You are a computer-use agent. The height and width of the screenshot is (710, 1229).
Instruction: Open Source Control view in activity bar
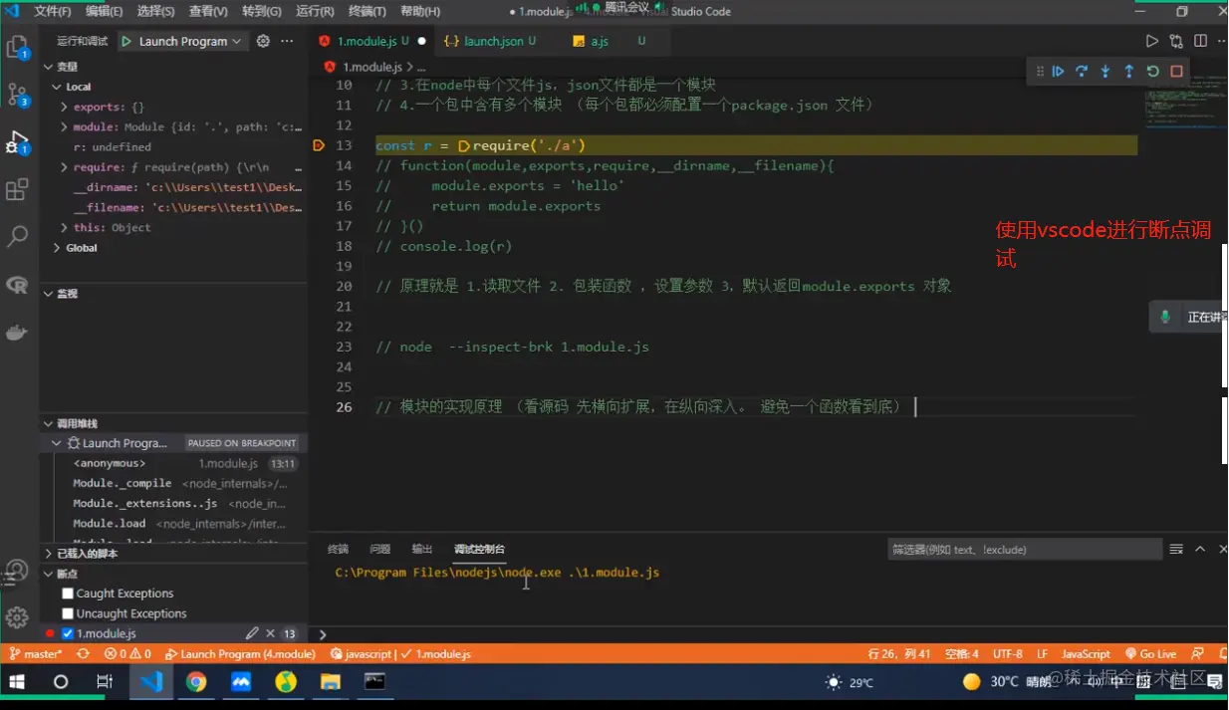(18, 95)
